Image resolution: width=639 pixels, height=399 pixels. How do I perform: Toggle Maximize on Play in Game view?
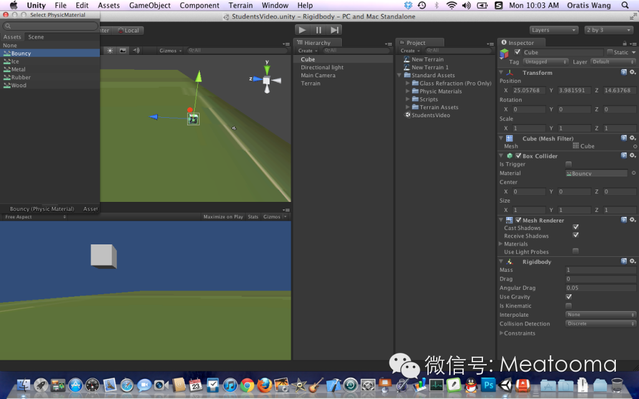[x=223, y=217]
